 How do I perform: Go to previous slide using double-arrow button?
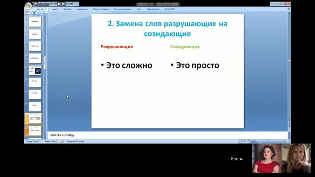289,123
